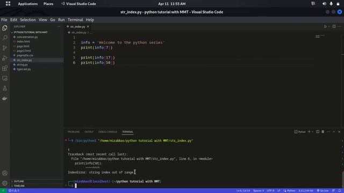Expand the Timeline section
The image size is (344, 193).
[19, 186]
